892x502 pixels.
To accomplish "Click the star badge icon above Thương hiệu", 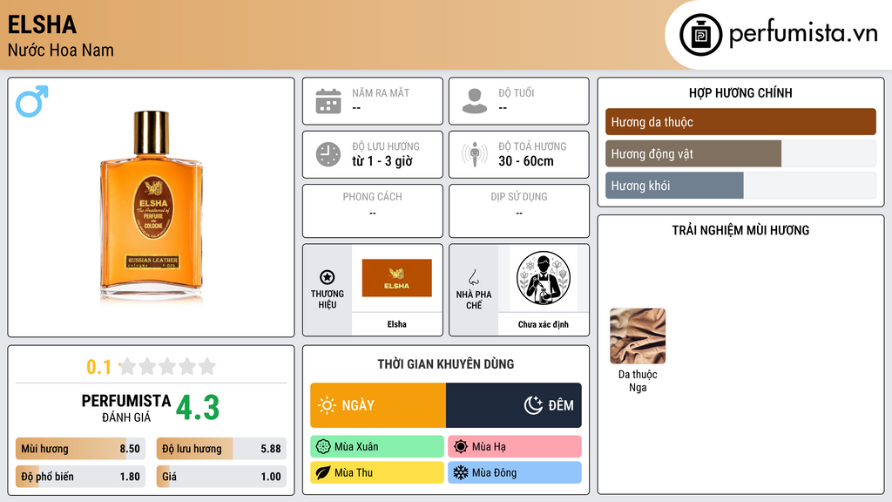I will (x=328, y=277).
